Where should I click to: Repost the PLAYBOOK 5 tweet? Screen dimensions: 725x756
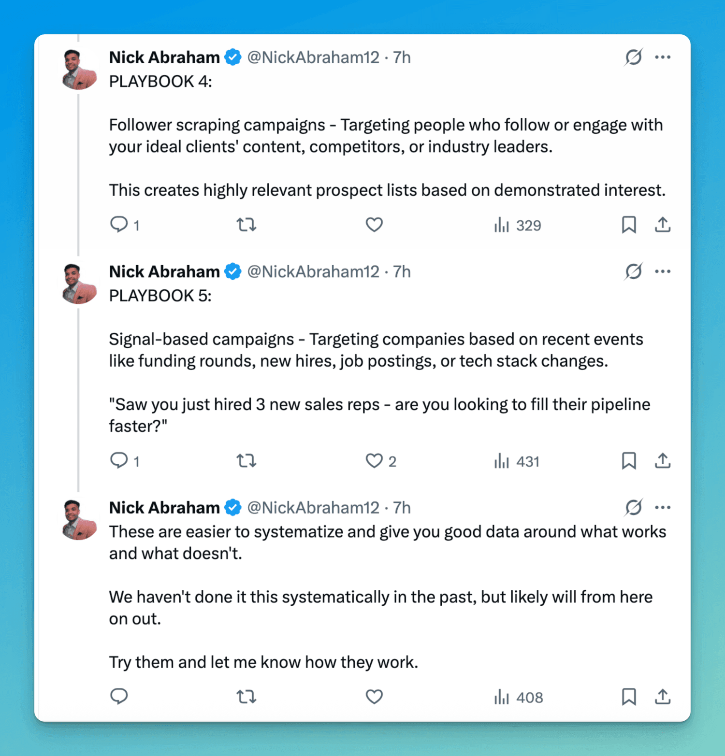pos(246,461)
